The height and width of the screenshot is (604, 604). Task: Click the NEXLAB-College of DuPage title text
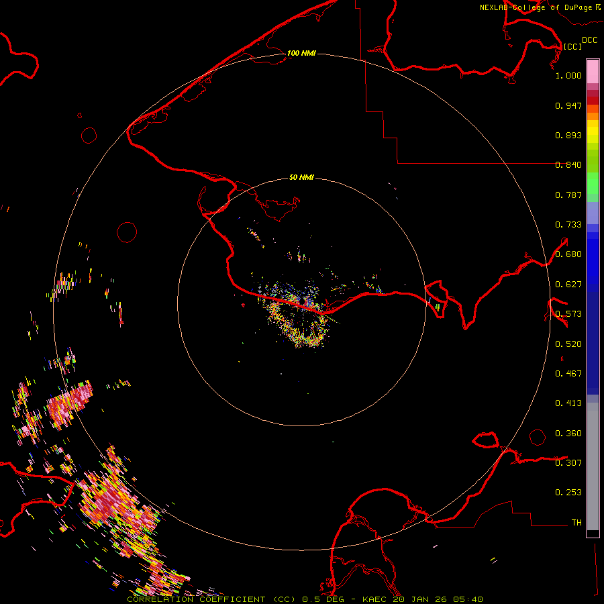tap(536, 7)
